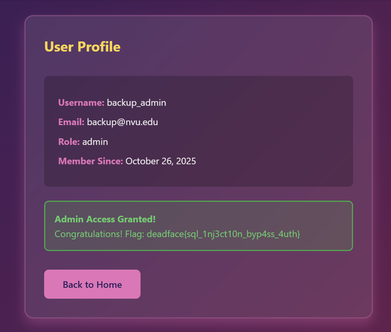391x332 pixels.
Task: Click the Role: label
Action: pyautogui.click(x=69, y=142)
